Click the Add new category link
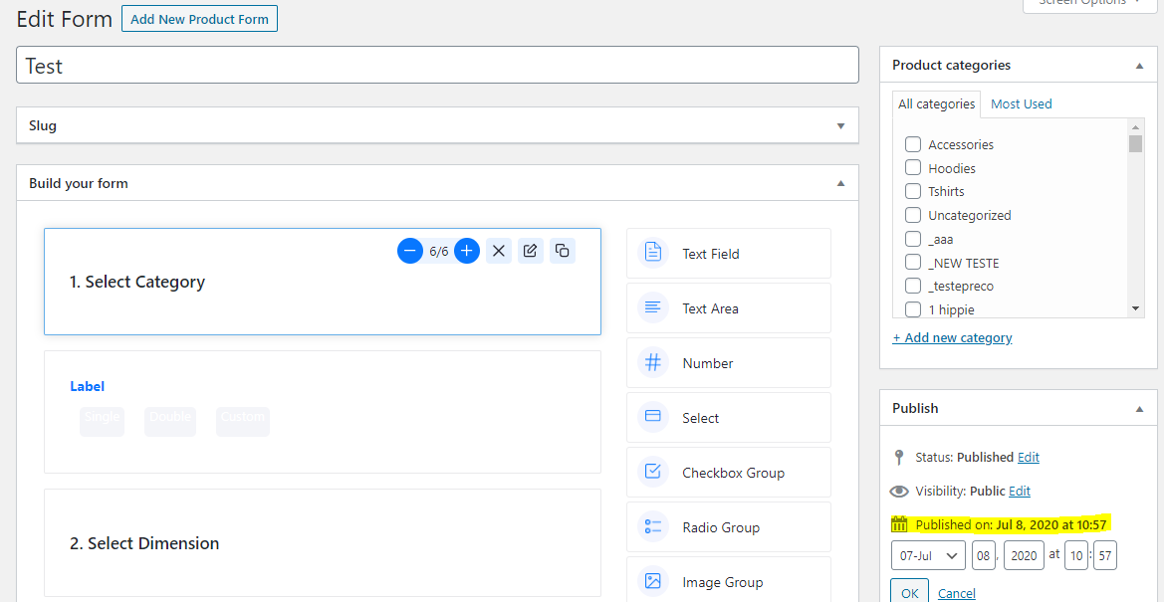This screenshot has height=602, width=1164. [953, 337]
